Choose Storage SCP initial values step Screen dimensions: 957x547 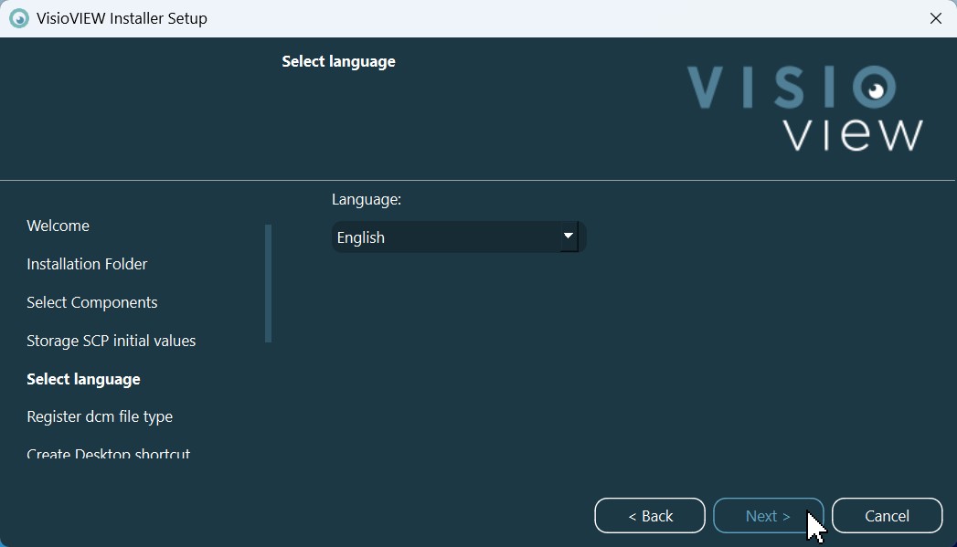point(112,341)
